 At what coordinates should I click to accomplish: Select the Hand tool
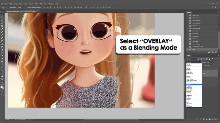pyautogui.click(x=2, y=76)
